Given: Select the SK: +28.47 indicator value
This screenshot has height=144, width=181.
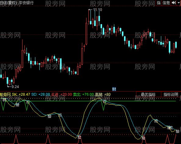Looking at the screenshot, I should coord(21,94).
